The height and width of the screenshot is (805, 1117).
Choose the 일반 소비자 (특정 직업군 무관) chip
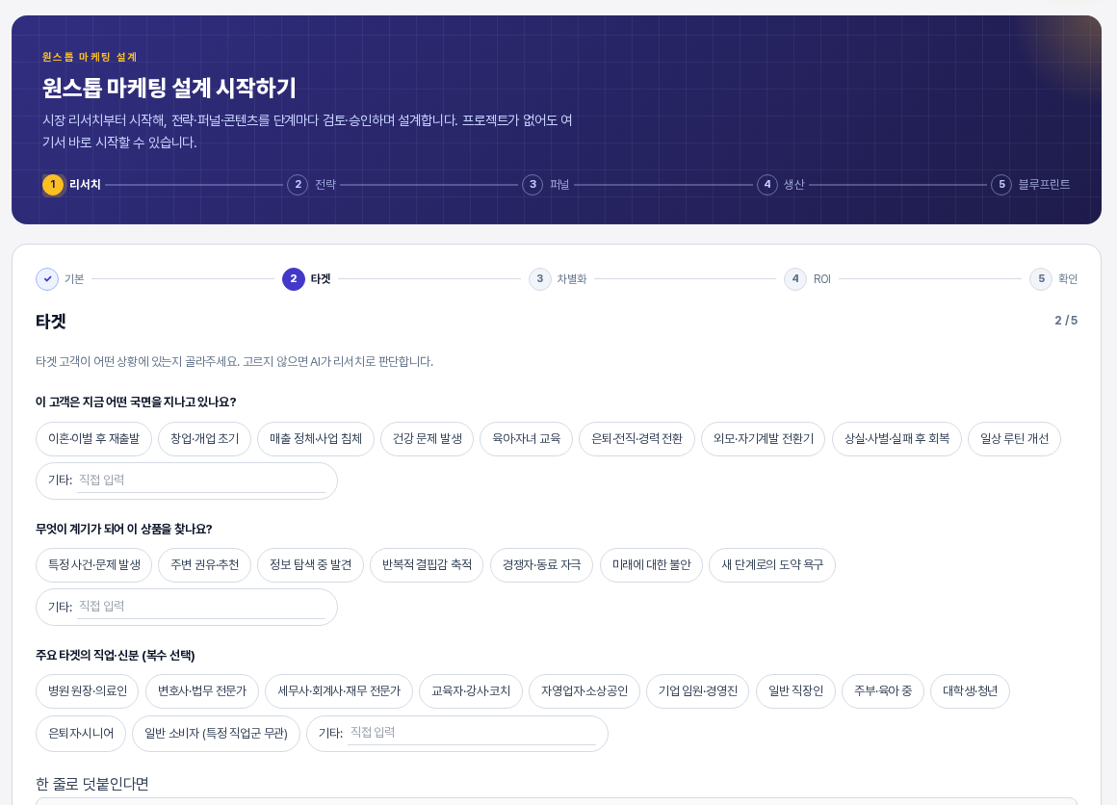point(216,733)
